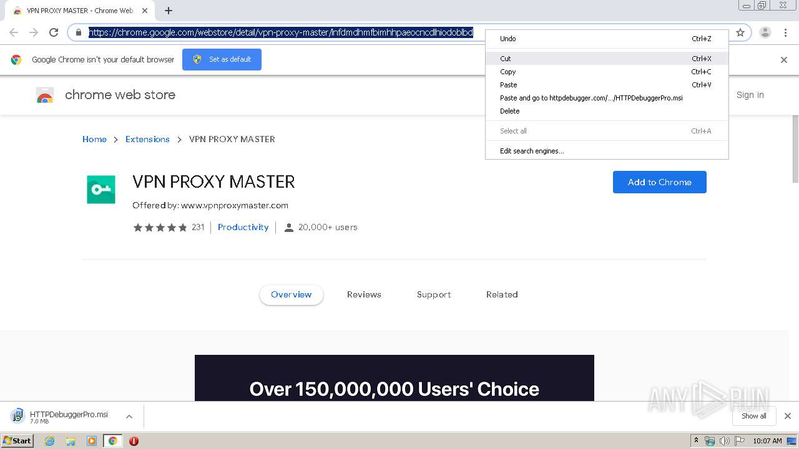Click the network tray icon
The width and height of the screenshot is (799, 449).
click(710, 441)
